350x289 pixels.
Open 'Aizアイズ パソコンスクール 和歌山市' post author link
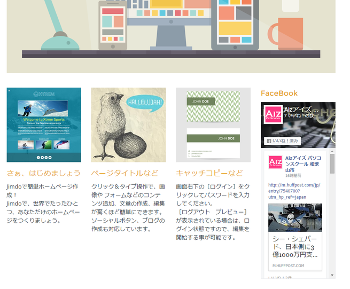(x=303, y=164)
